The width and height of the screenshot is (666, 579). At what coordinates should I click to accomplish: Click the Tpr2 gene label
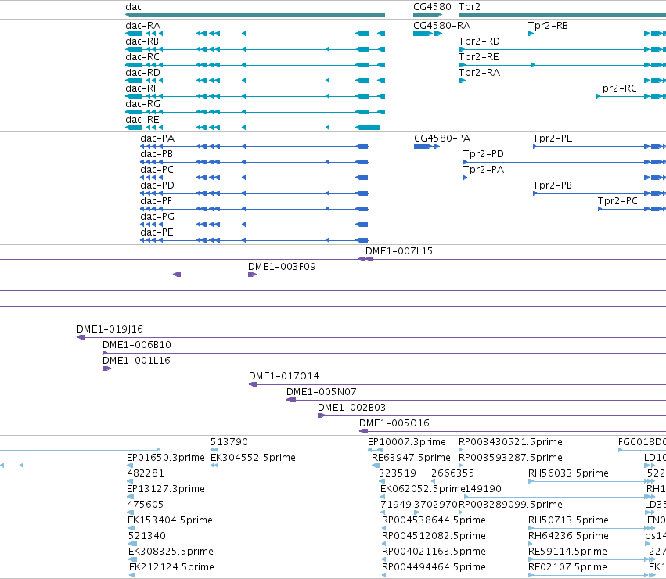click(469, 7)
